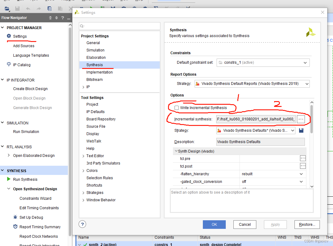Screen dimensions: 333x246
Task: Click Create Block Design link
Action: pos(30,89)
